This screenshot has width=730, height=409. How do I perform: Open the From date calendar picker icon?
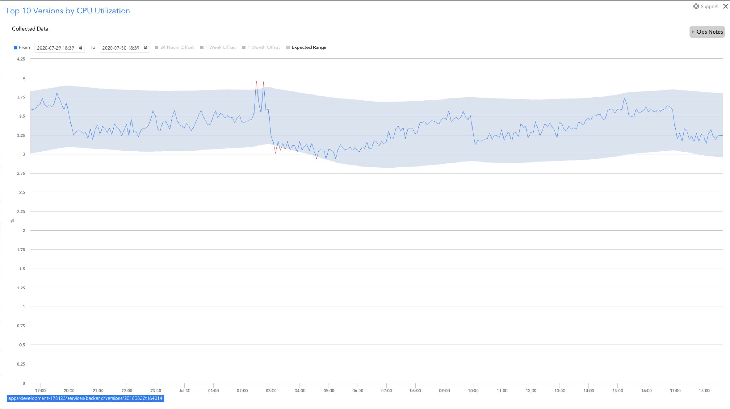tap(80, 48)
